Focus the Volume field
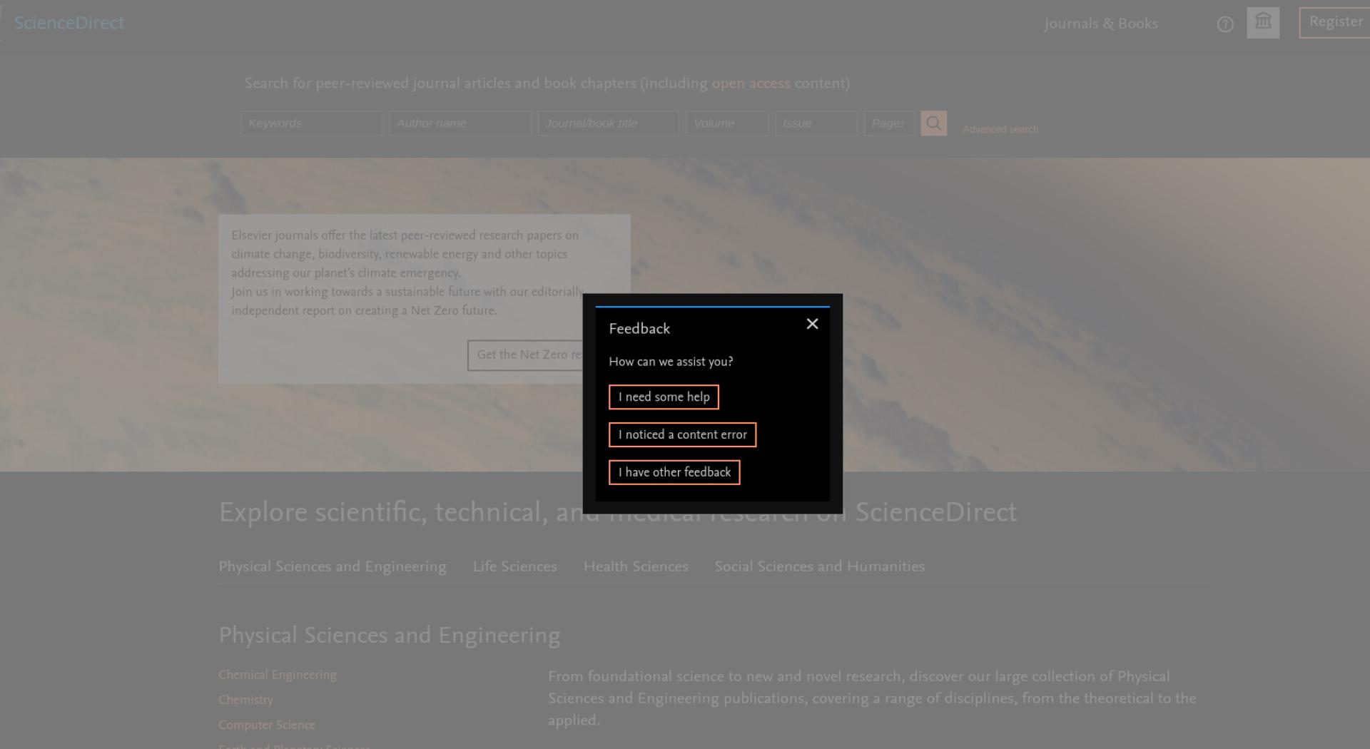The image size is (1370, 749). tap(727, 123)
